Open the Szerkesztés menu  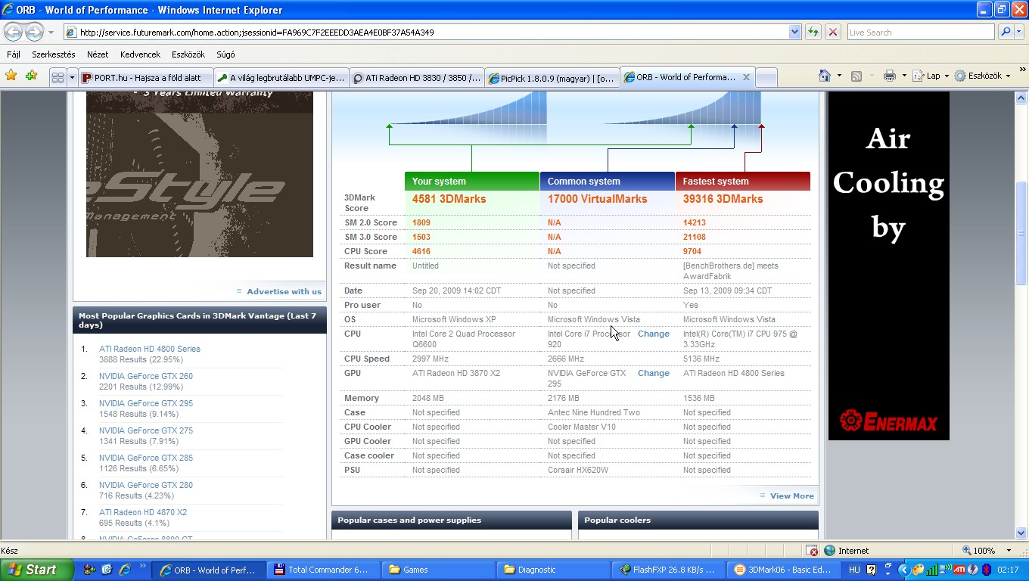53,54
